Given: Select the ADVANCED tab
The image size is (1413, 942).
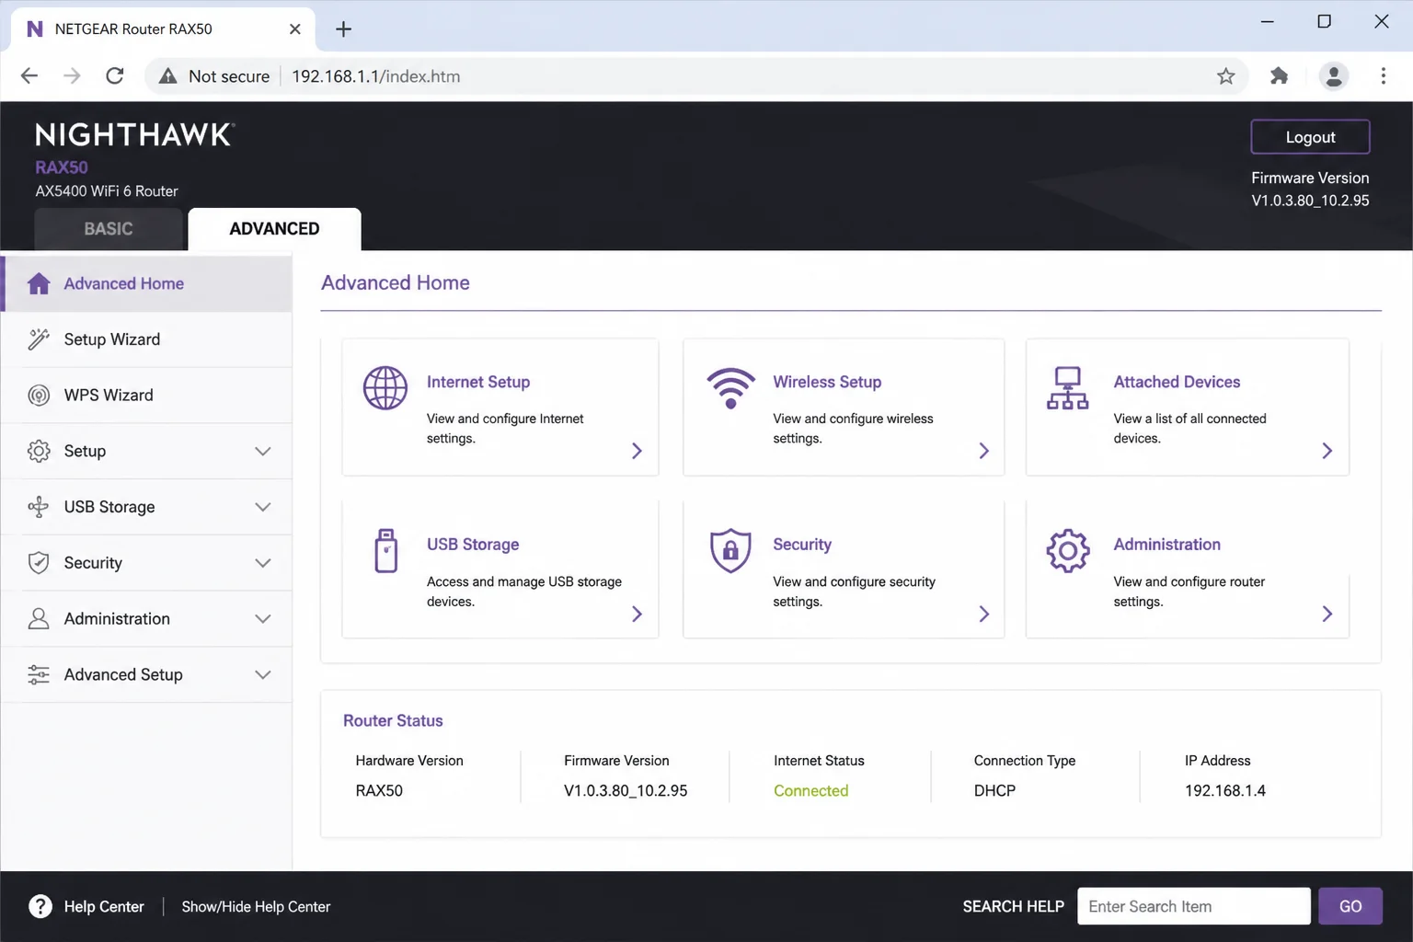Looking at the screenshot, I should pos(274,229).
